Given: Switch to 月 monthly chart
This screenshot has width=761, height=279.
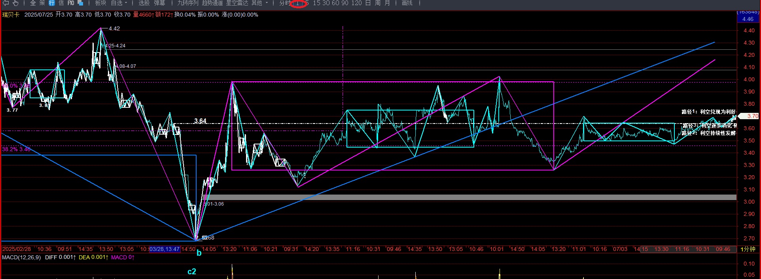Looking at the screenshot, I should click(387, 3).
